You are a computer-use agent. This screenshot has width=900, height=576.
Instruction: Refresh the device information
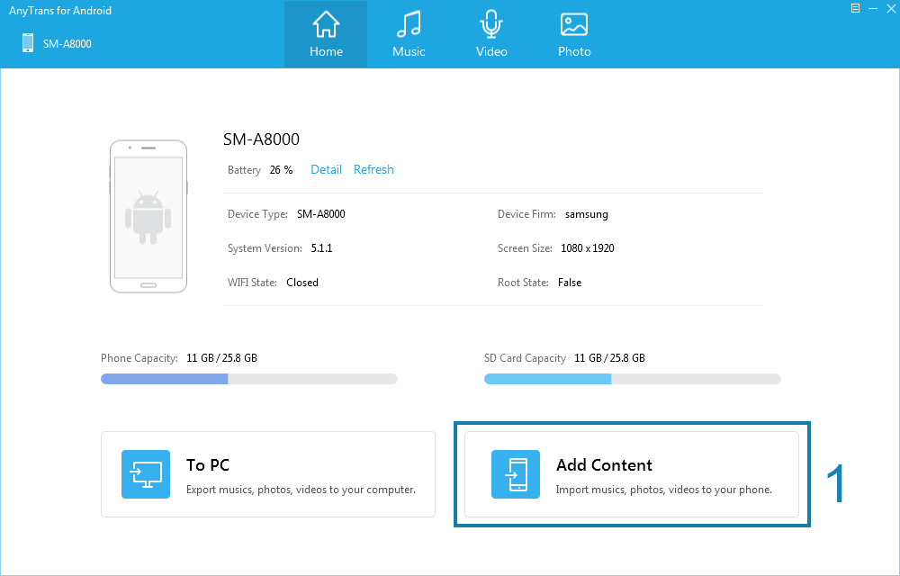coord(373,169)
